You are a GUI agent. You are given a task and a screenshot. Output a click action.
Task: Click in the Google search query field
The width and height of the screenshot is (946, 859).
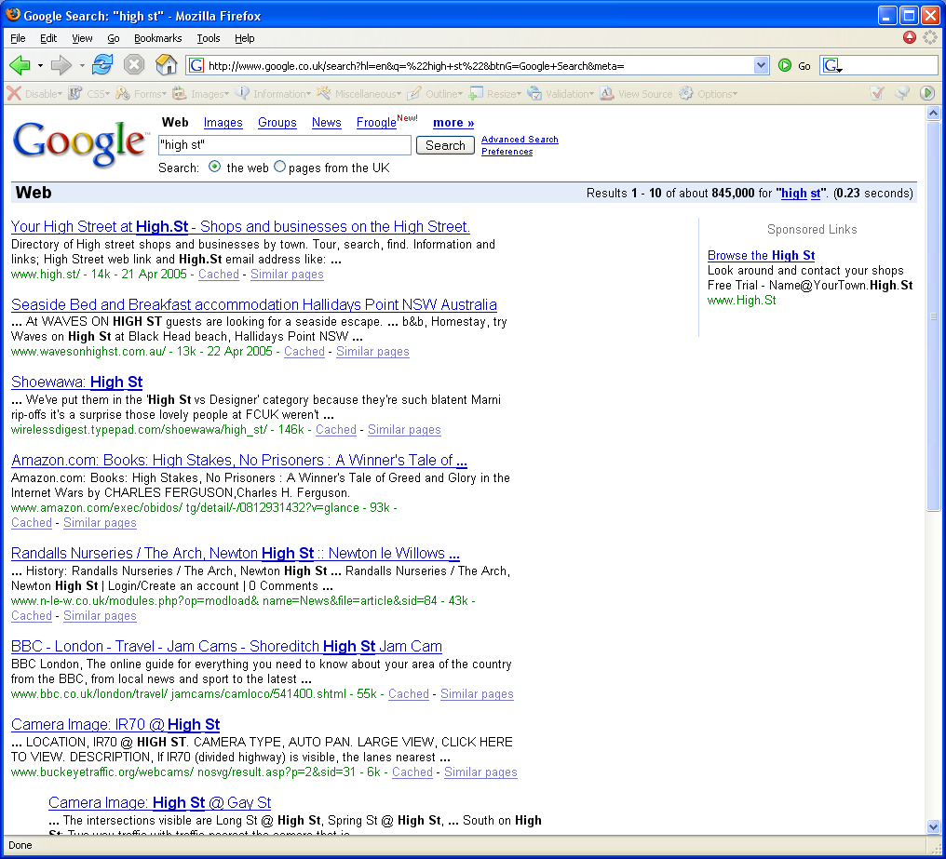[x=284, y=145]
